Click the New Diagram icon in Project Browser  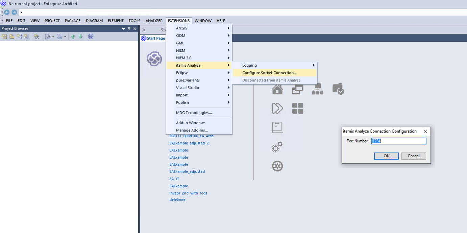coord(19,37)
